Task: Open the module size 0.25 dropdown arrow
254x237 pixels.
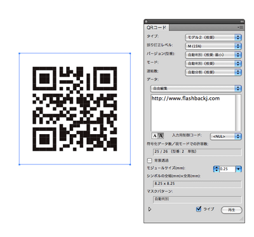Action: [239, 169]
